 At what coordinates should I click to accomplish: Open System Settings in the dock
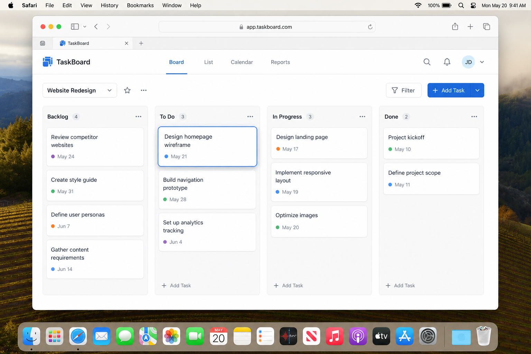pyautogui.click(x=428, y=336)
